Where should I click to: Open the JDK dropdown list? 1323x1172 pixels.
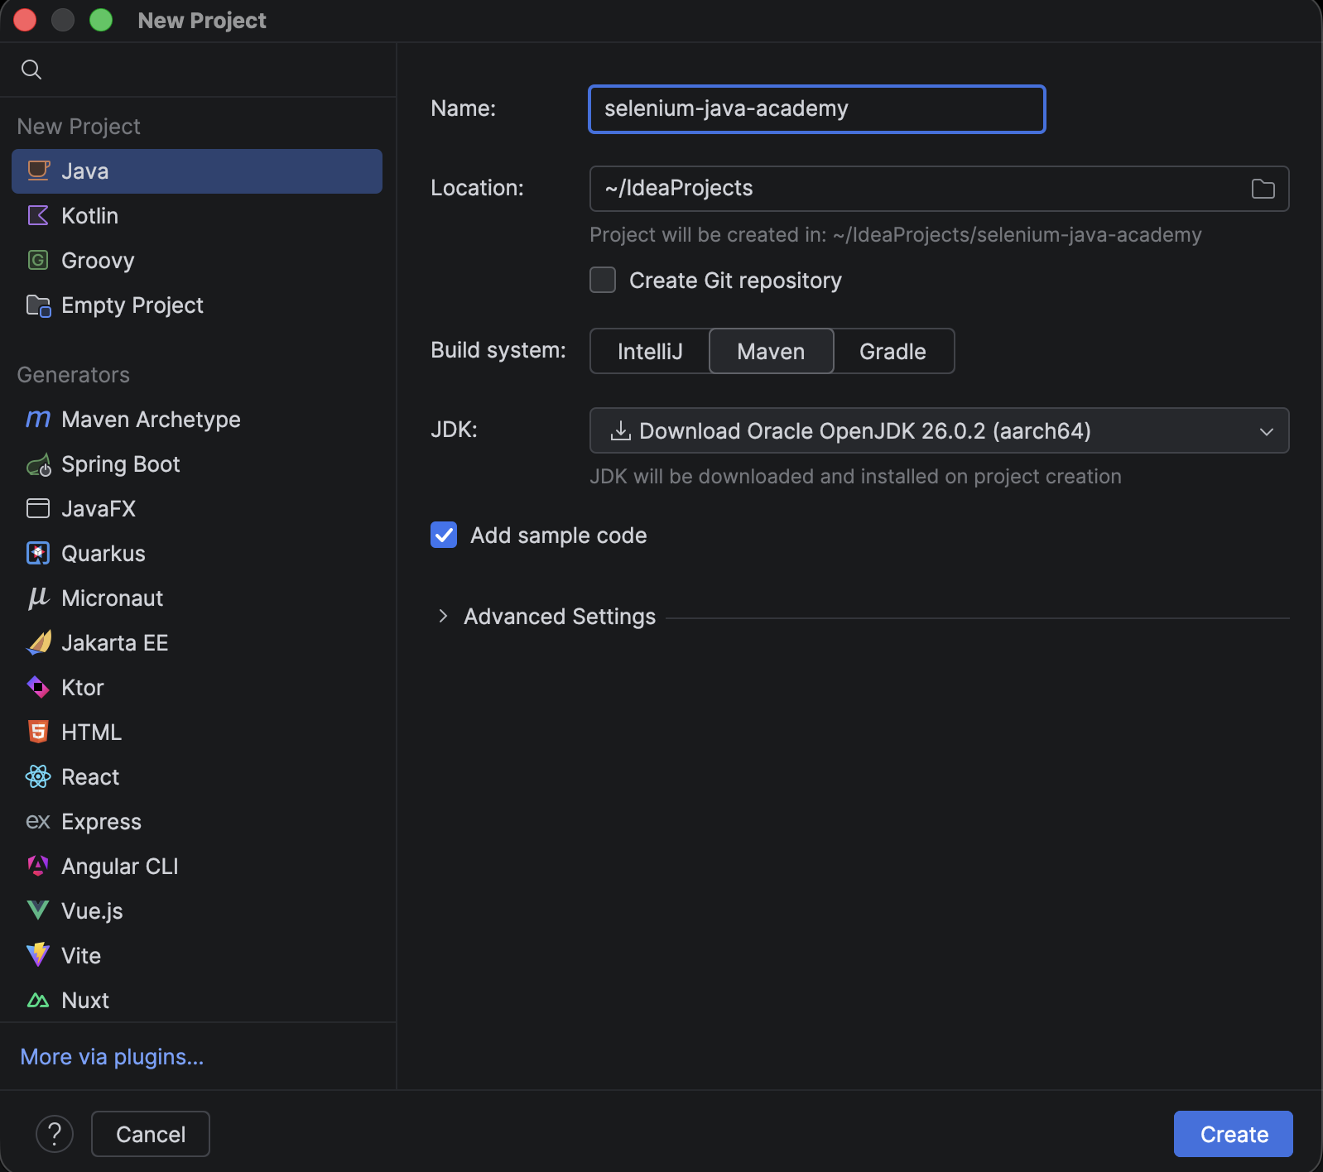[939, 430]
